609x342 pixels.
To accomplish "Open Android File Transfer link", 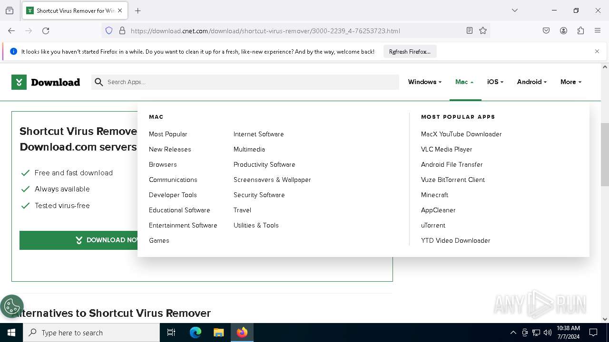I will click(452, 164).
